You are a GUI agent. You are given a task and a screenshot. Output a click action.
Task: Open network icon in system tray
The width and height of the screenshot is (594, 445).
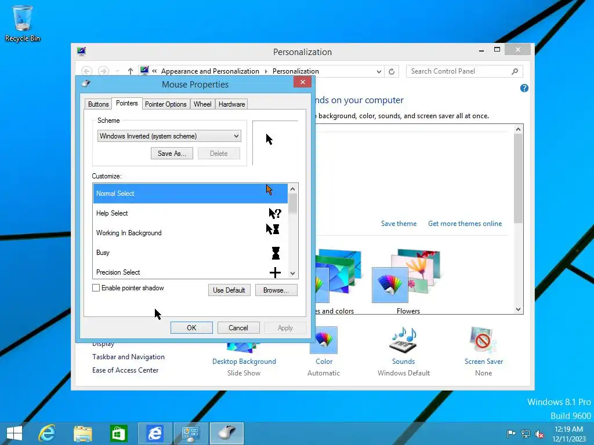point(526,433)
